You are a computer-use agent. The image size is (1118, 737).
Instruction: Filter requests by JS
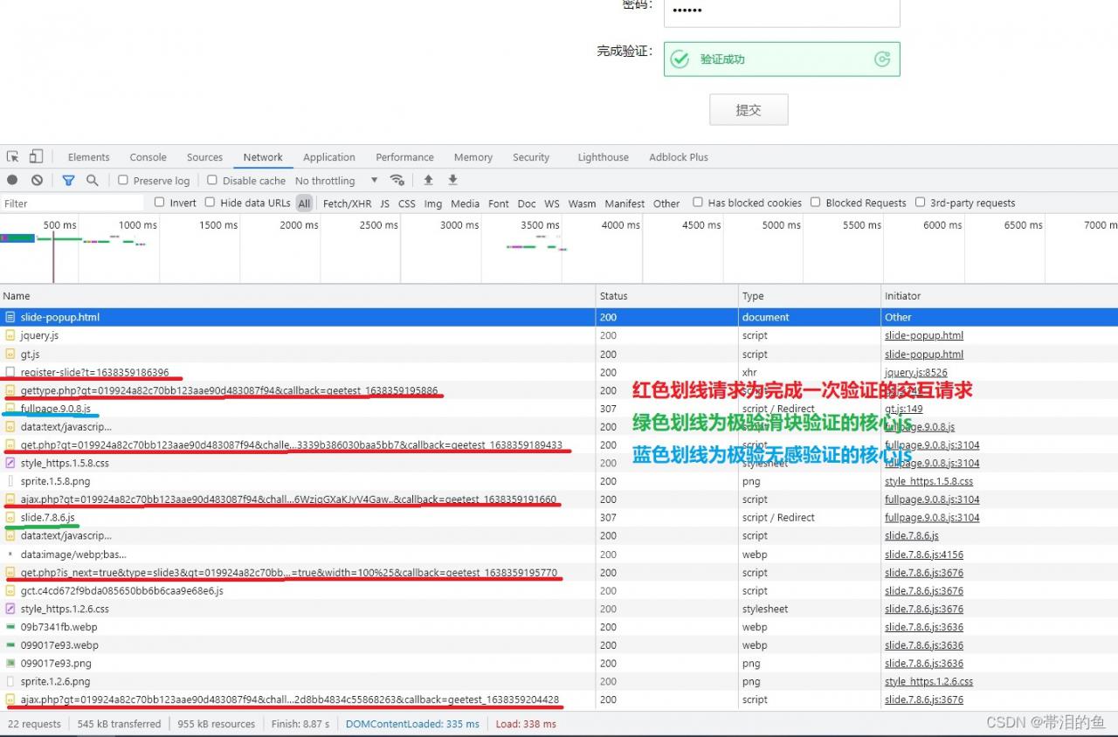pos(384,203)
